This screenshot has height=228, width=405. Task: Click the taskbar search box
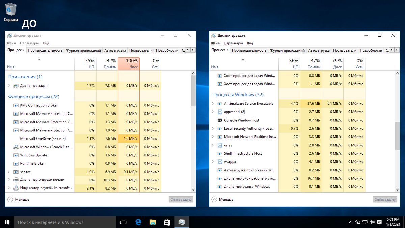(x=65, y=222)
